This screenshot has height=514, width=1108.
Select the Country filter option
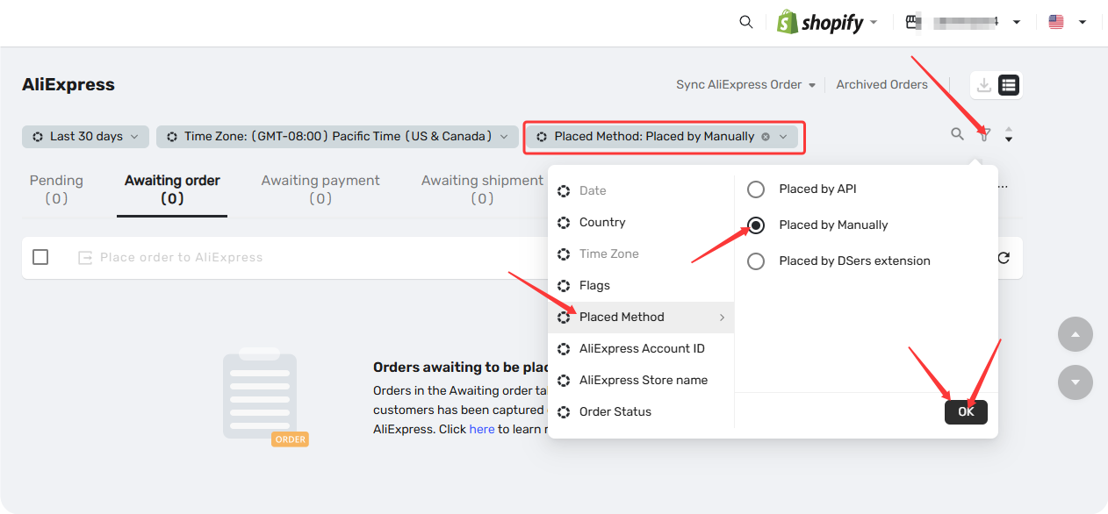pos(641,222)
